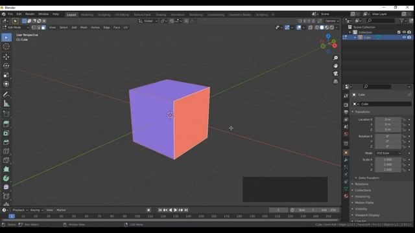Enable face select mode

coord(43,27)
